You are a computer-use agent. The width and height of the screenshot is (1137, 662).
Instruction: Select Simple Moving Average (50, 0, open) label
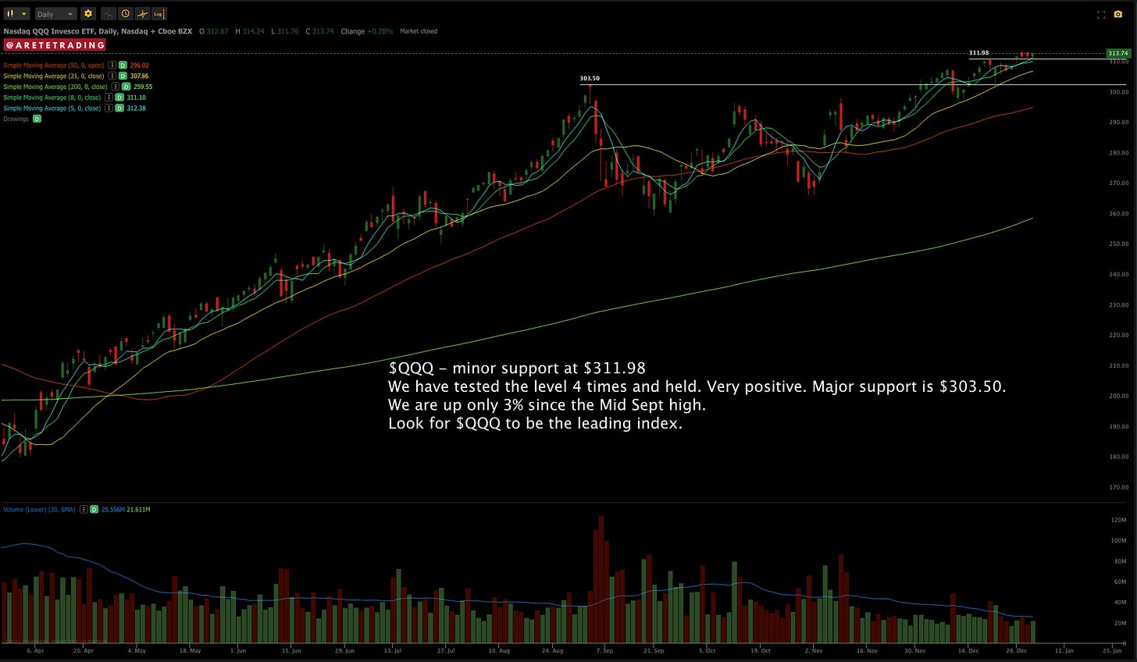tap(55, 66)
